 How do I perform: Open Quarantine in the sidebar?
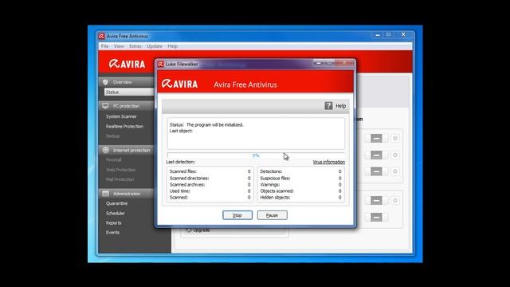pos(116,203)
